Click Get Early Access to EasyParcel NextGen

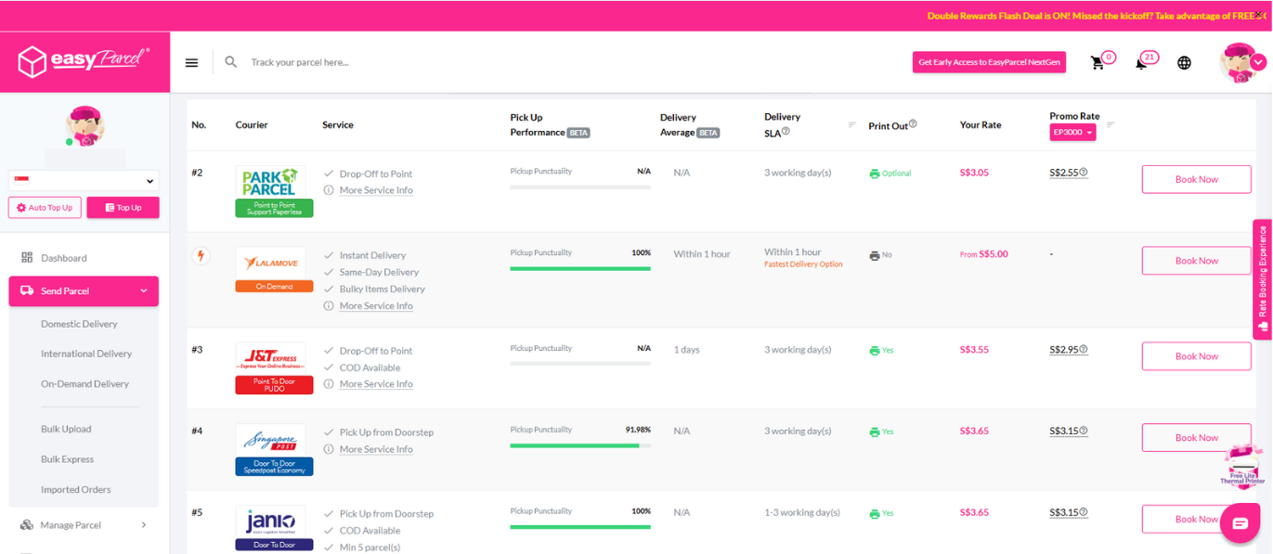989,62
